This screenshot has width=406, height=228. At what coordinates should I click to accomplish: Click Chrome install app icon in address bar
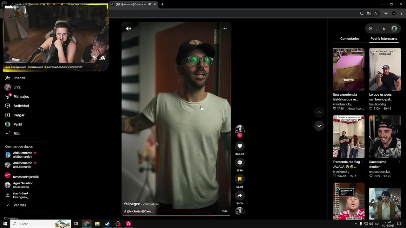(x=362, y=13)
